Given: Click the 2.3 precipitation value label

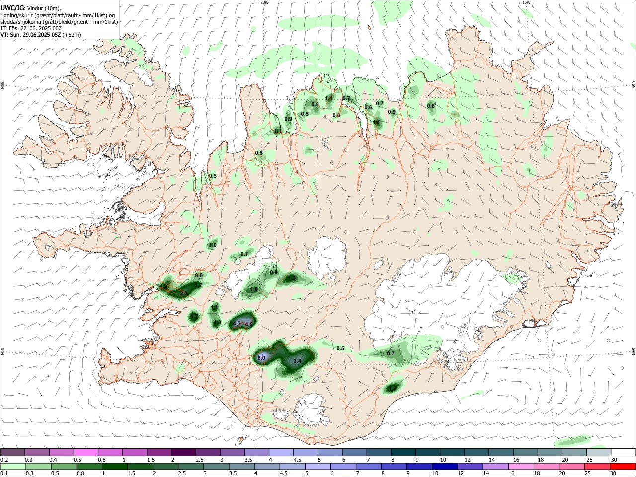Looking at the screenshot, I should click(184, 294).
